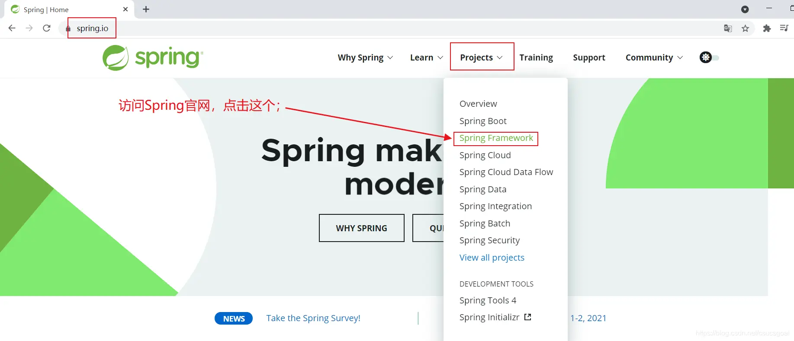Open the Support page from navigation
The height and width of the screenshot is (341, 794).
pos(589,57)
